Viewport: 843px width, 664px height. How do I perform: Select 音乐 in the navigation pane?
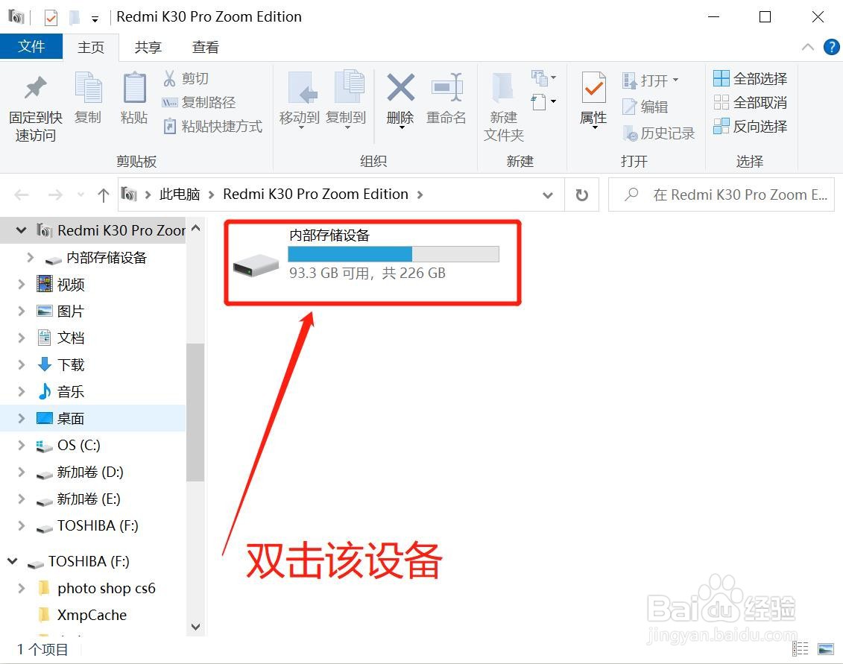(x=71, y=391)
